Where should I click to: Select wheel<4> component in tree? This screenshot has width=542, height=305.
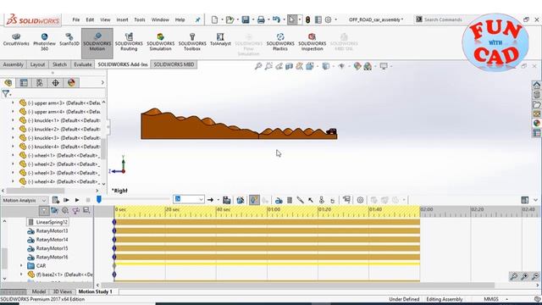coord(59,181)
